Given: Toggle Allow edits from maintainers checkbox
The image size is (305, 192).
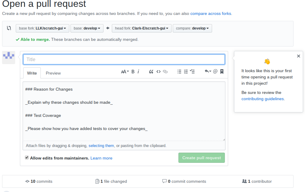Looking at the screenshot, I should pos(27,157).
